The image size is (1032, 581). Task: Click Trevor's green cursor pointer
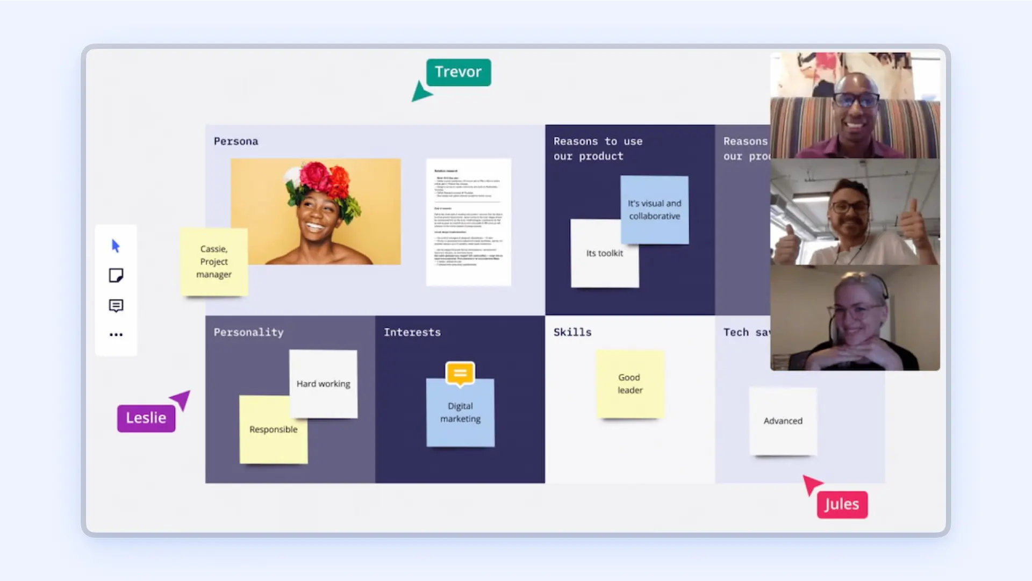pos(422,92)
